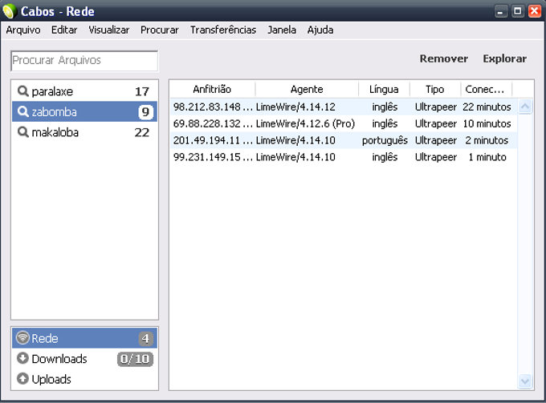The height and width of the screenshot is (403, 546).
Task: Click the 1 minuto connection time cell
Action: point(487,157)
